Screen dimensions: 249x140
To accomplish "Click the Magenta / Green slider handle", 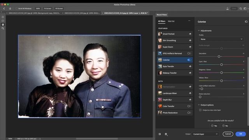I will (221, 73).
